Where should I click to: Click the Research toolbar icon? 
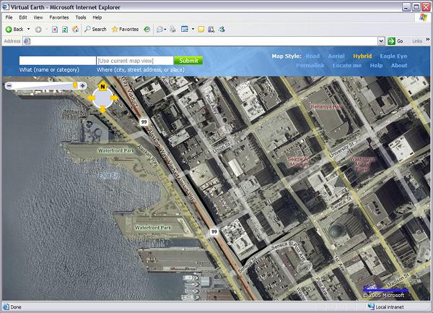coord(211,30)
